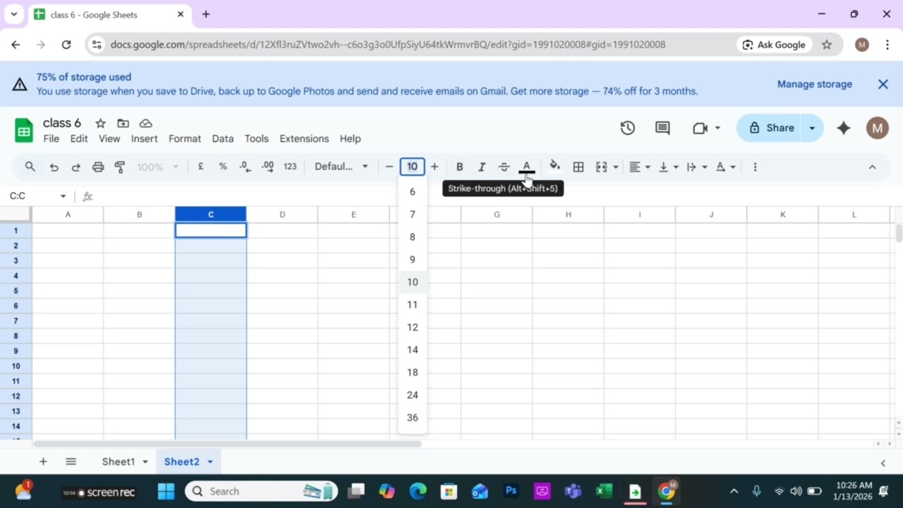Open the Sheets home icon
The width and height of the screenshot is (903, 508).
[24, 131]
